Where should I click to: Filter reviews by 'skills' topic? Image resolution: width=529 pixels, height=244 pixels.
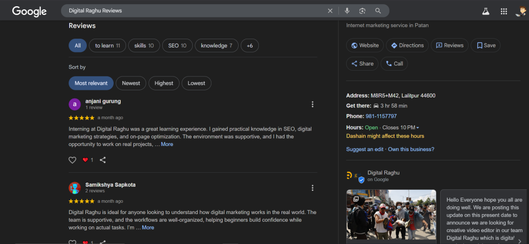point(144,45)
